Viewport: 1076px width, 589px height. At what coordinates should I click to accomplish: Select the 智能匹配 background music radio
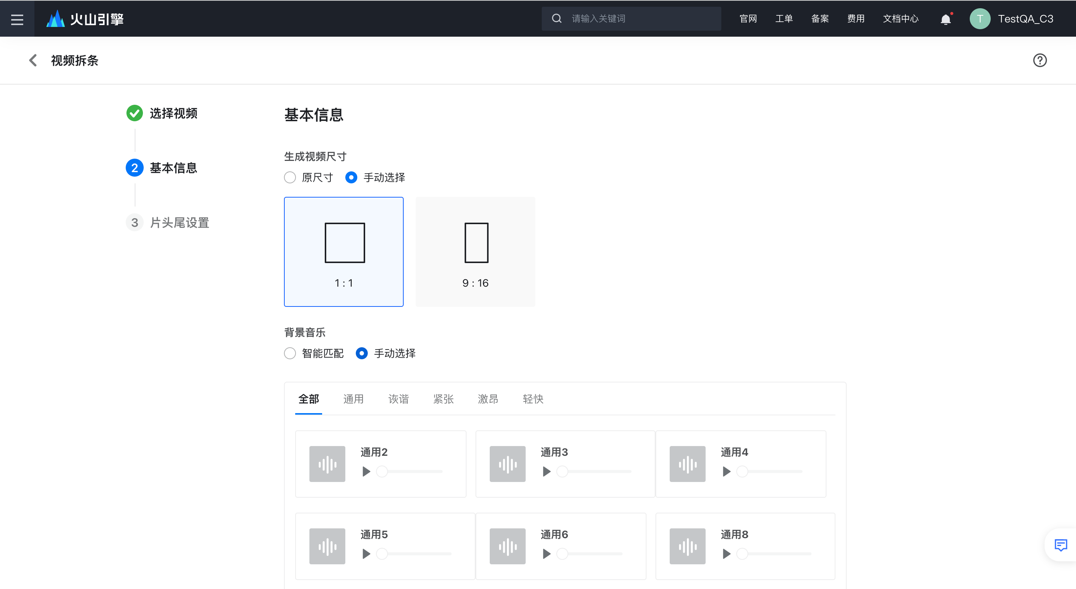point(290,353)
